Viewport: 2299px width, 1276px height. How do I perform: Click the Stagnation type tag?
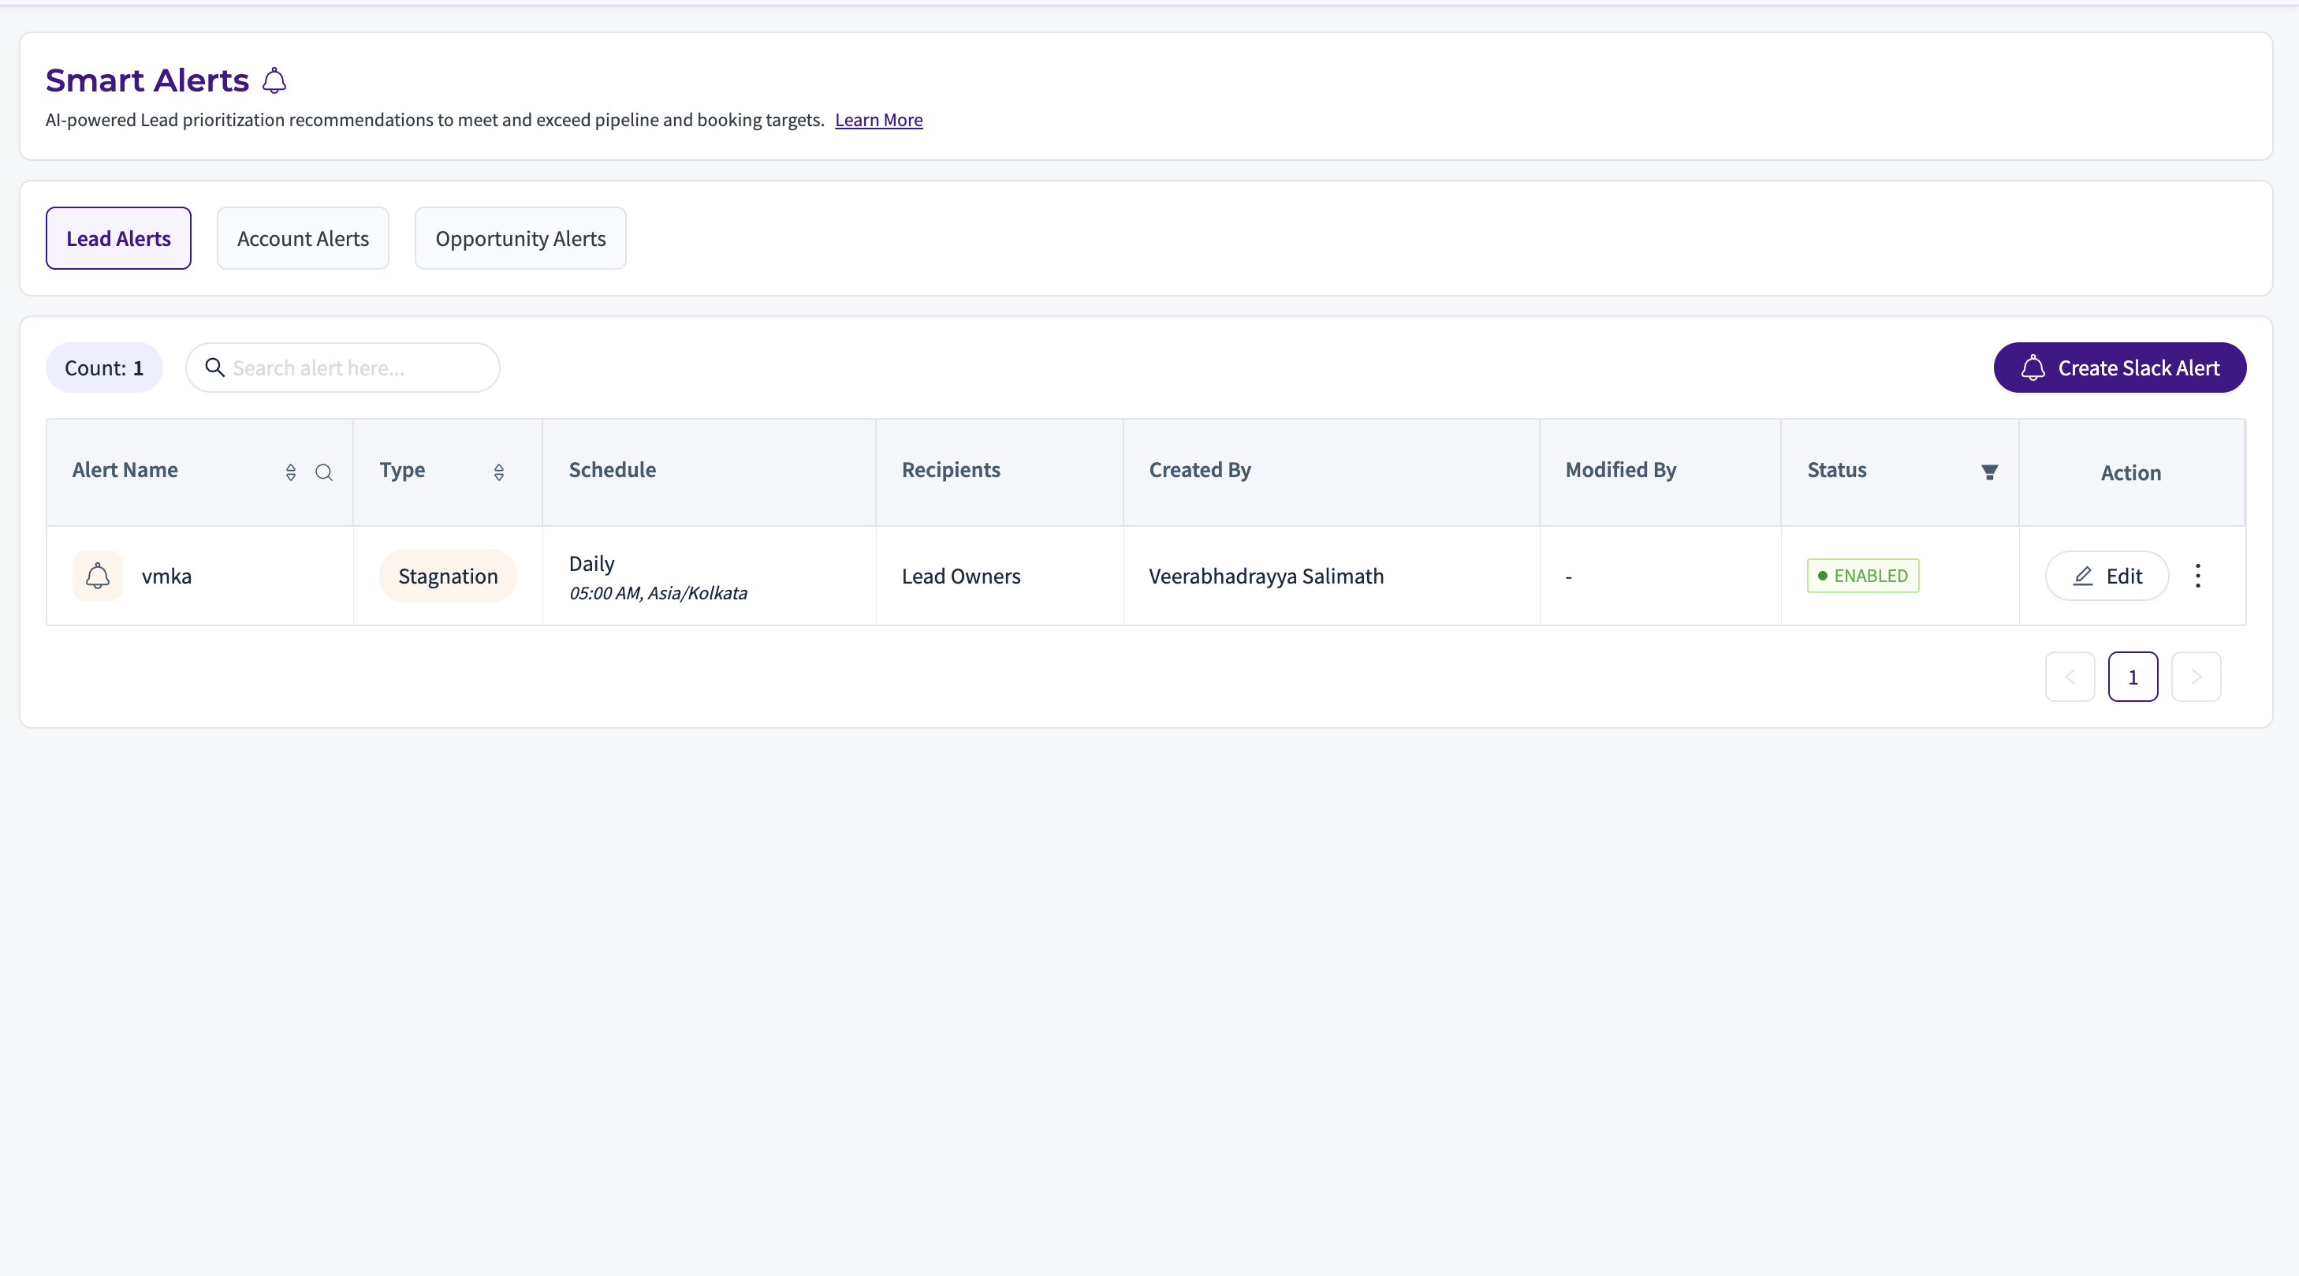click(x=448, y=576)
